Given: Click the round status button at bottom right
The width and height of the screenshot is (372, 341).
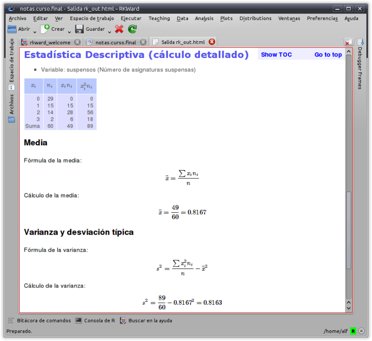Looking at the screenshot, I should [x=361, y=331].
